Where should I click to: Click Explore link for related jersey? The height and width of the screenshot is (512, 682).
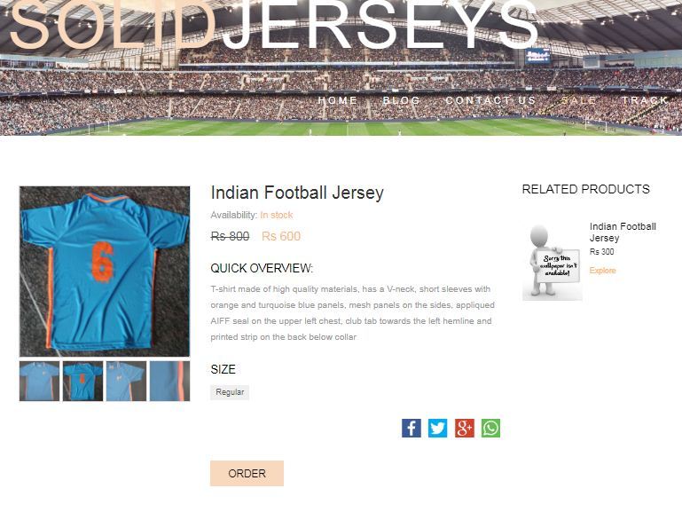602,271
